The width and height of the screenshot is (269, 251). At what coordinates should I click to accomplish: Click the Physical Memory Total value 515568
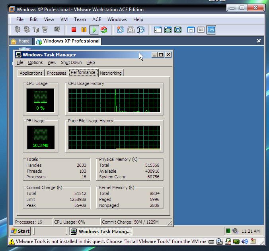click(x=152, y=165)
